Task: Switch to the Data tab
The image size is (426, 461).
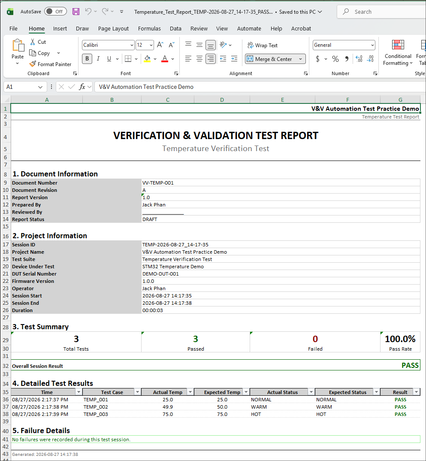Action: click(x=175, y=28)
